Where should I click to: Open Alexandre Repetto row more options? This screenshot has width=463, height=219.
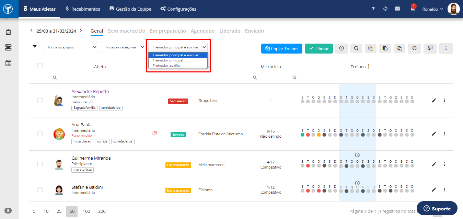tap(444, 100)
